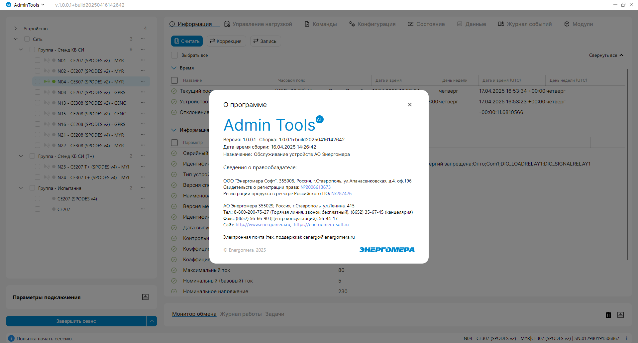Click the info icon in the status bar
Screen dimensions: 638x343
[11, 338]
